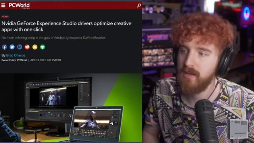Email the article via yellow envelope icon

coord(35,47)
